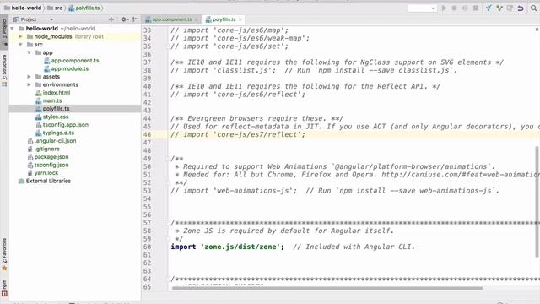Fold the comment block at line 57

(168, 223)
